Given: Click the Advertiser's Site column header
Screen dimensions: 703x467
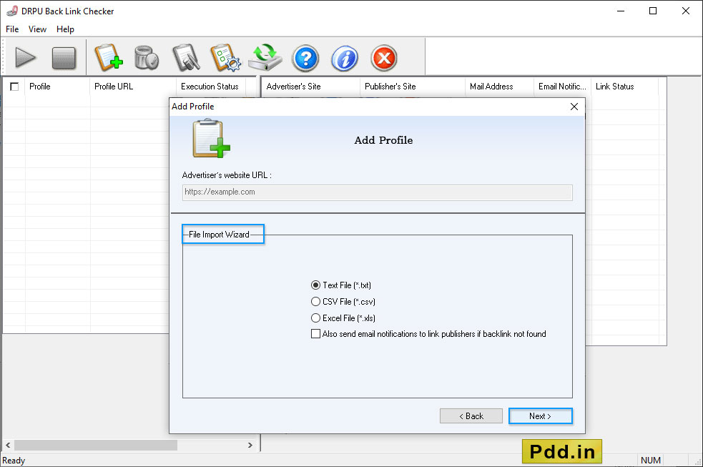Looking at the screenshot, I should pyautogui.click(x=310, y=87).
